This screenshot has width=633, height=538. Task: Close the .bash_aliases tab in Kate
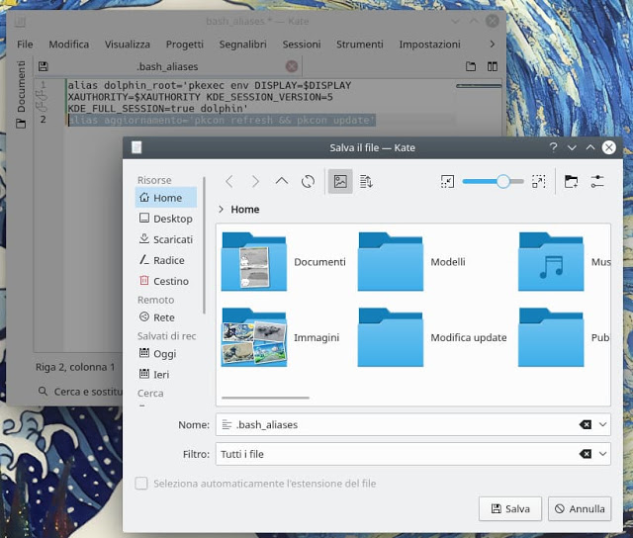coord(292,66)
